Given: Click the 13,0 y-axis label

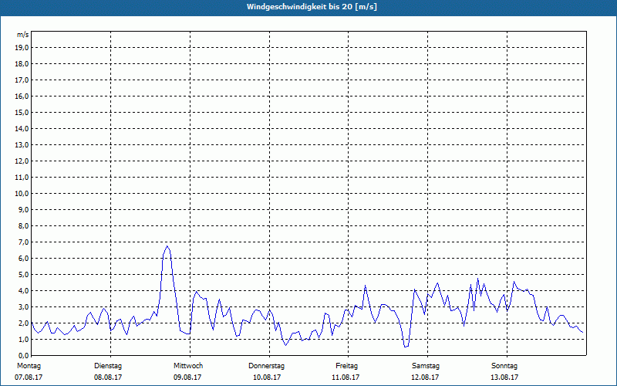Looking at the screenshot, I should tap(22, 144).
